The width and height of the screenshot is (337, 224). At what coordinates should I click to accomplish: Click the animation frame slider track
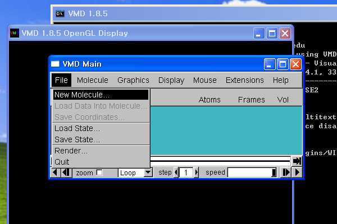click(220, 161)
